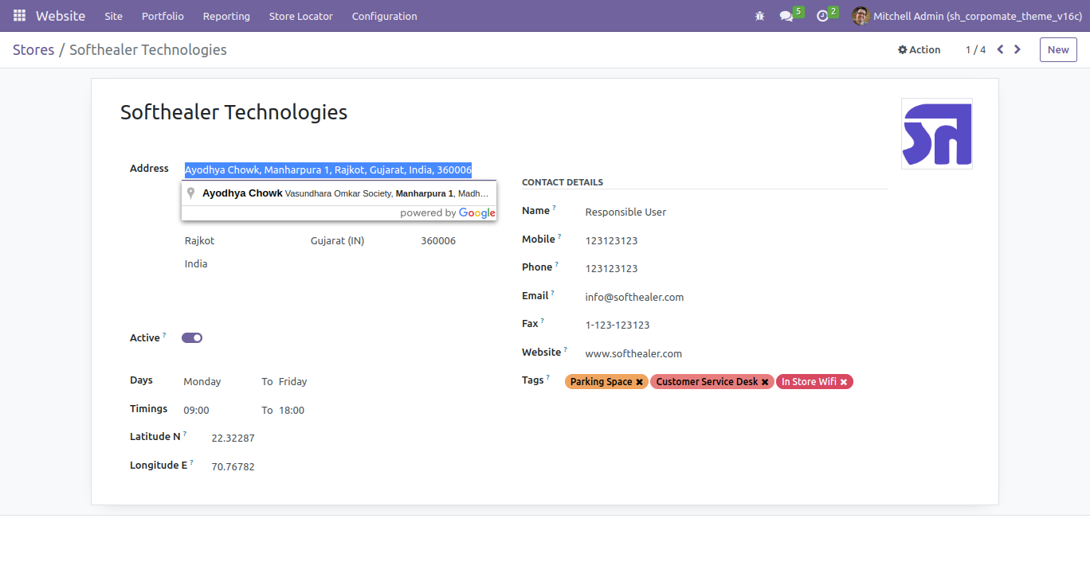The height and width of the screenshot is (565, 1090).
Task: Remove the Customer Service Desk tag
Action: point(765,382)
